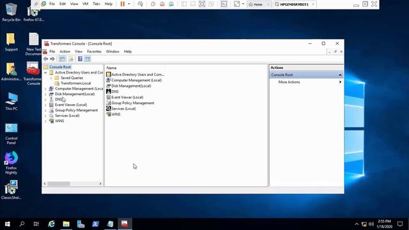
Task: Open the Window menu
Action: 112,52
